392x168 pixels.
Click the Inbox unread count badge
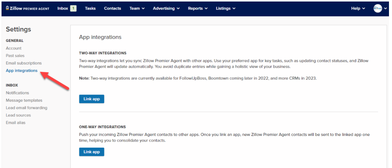pos(73,8)
